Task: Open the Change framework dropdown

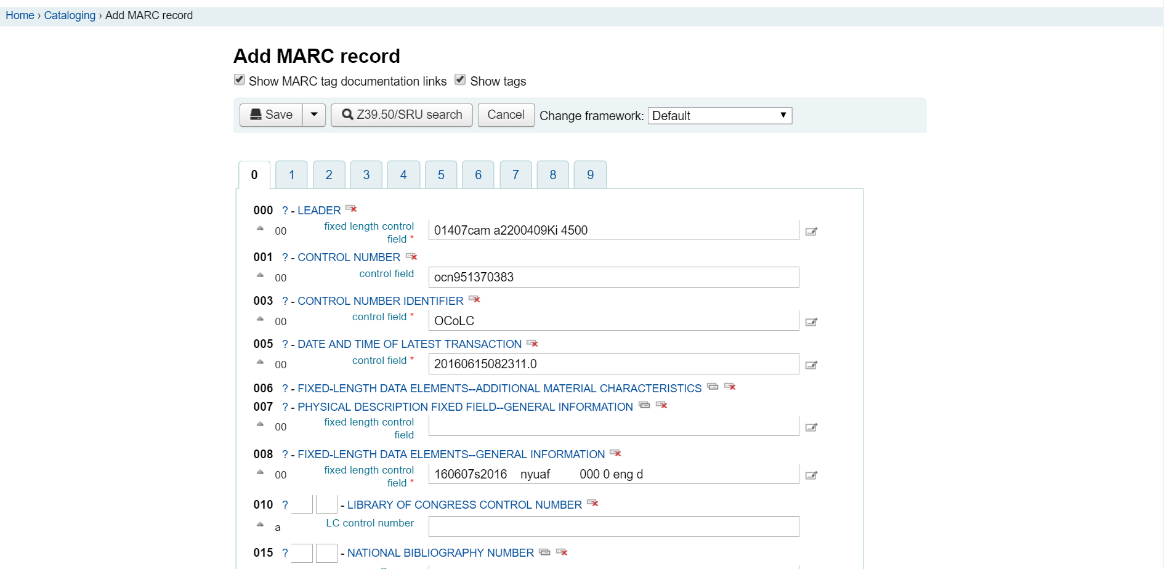Action: pos(719,116)
